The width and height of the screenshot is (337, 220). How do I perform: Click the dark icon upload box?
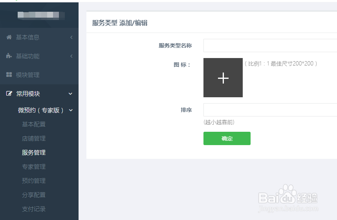(223, 78)
